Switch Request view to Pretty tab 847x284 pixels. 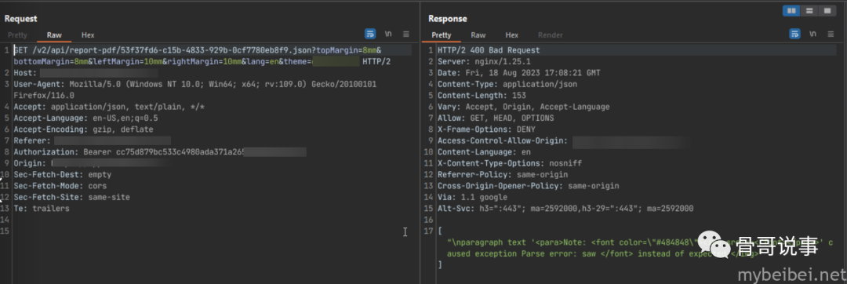tap(17, 35)
